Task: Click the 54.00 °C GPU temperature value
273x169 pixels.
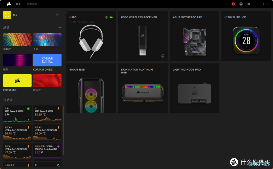Action: (40, 134)
